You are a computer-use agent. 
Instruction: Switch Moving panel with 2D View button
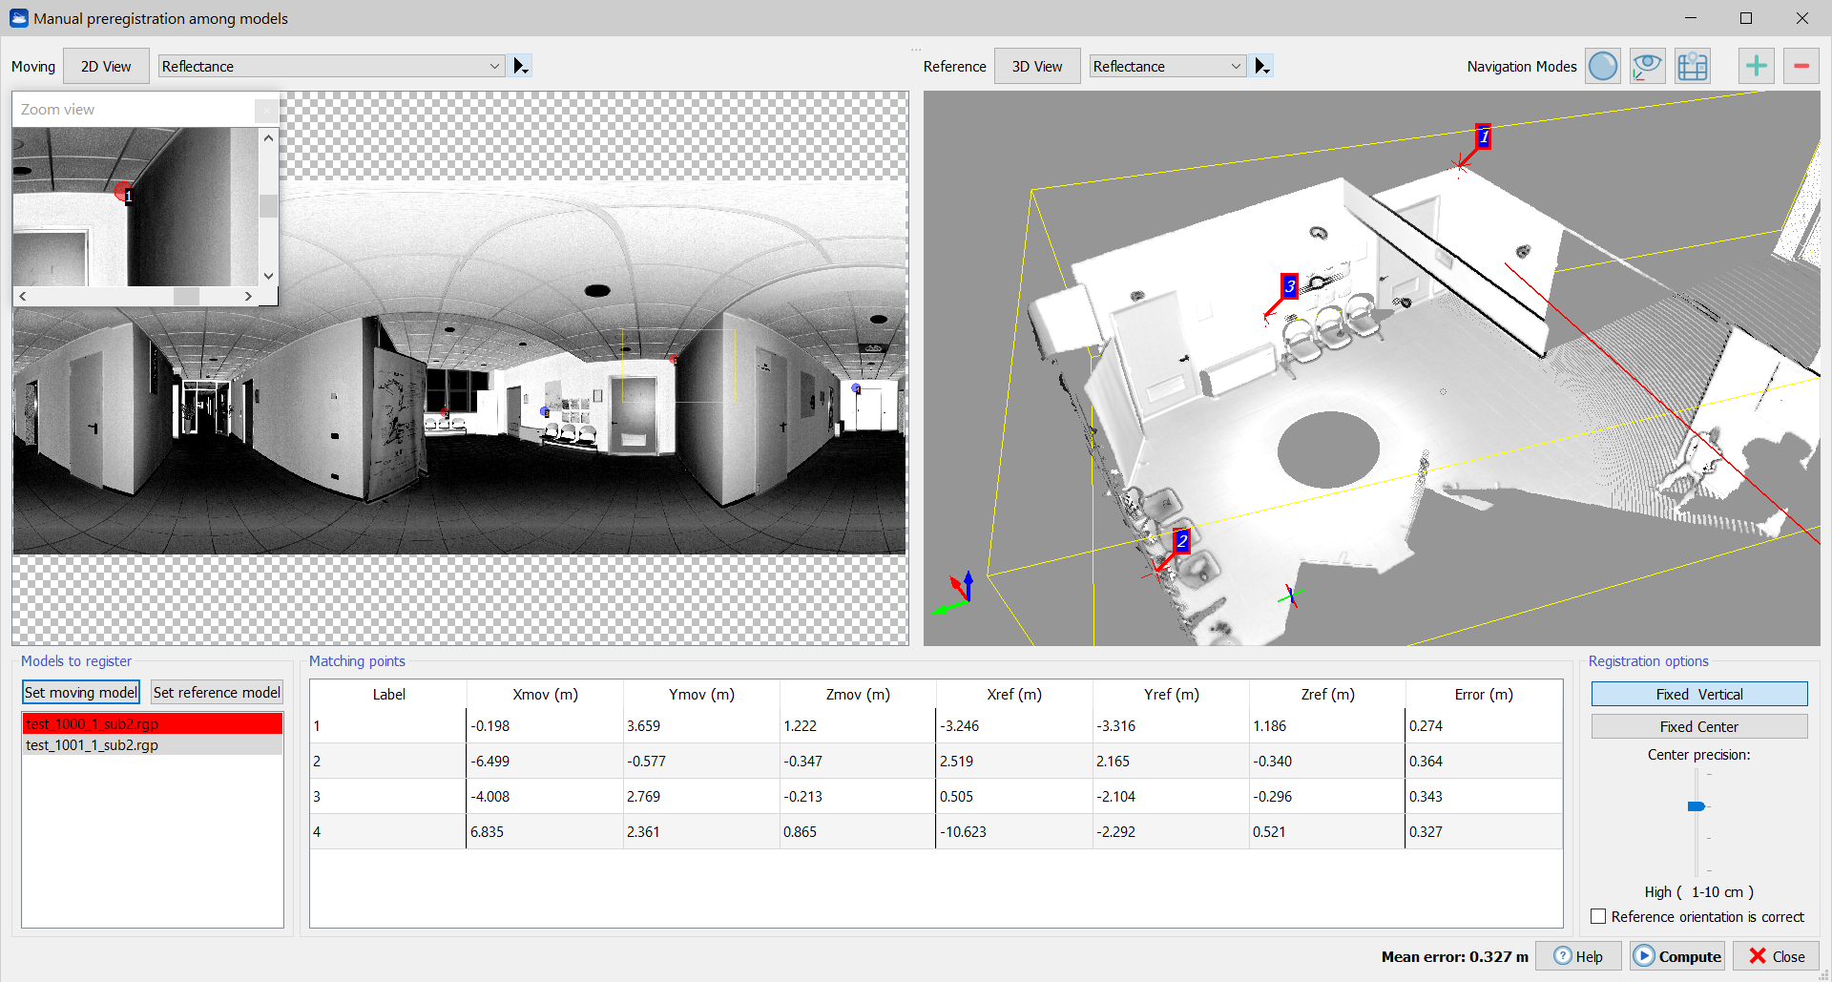(106, 66)
